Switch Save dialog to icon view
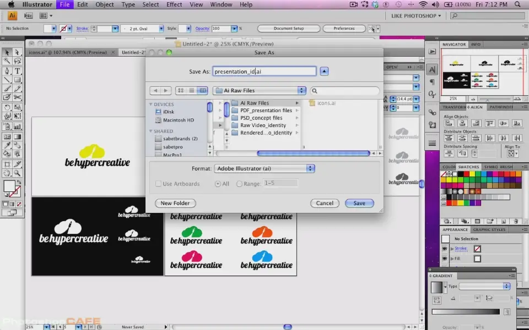Screen dimensions: 529x330 pyautogui.click(x=181, y=90)
